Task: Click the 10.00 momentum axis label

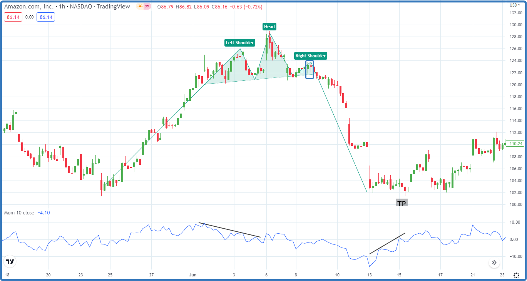Action: [515, 222]
